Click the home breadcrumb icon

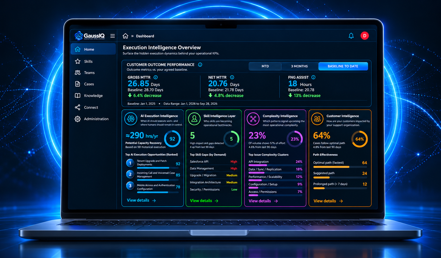125,36
